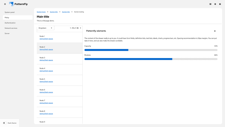
Task: Click the Modules progress bar
Action: (151, 59)
